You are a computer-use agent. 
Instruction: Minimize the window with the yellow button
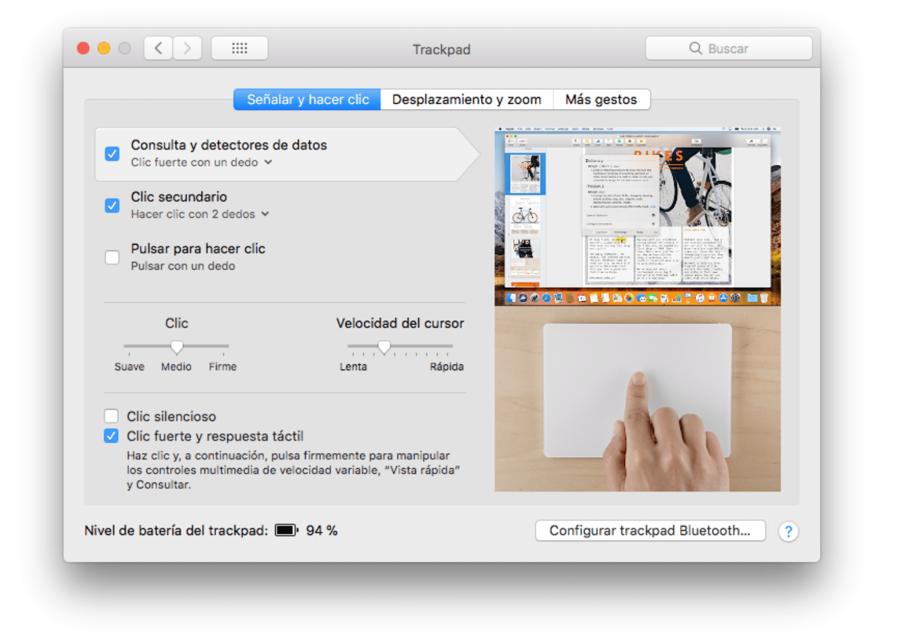pos(104,48)
